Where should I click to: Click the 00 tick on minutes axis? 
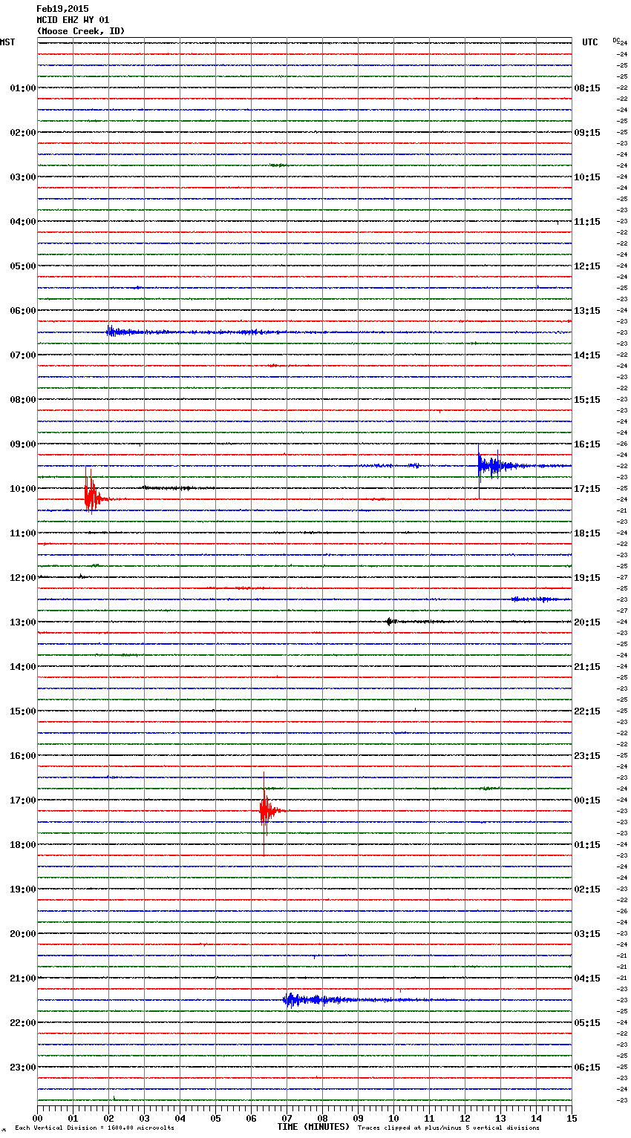pos(38,1118)
